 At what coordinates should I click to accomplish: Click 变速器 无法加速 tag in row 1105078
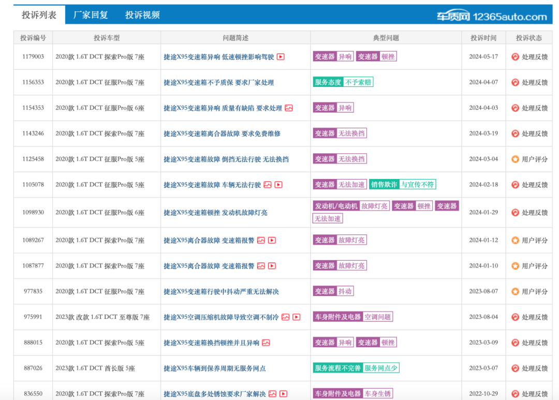coord(340,184)
